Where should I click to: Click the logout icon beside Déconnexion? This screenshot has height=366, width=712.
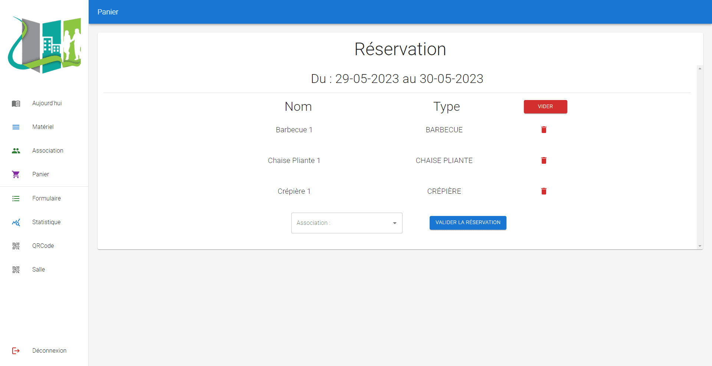click(x=16, y=351)
